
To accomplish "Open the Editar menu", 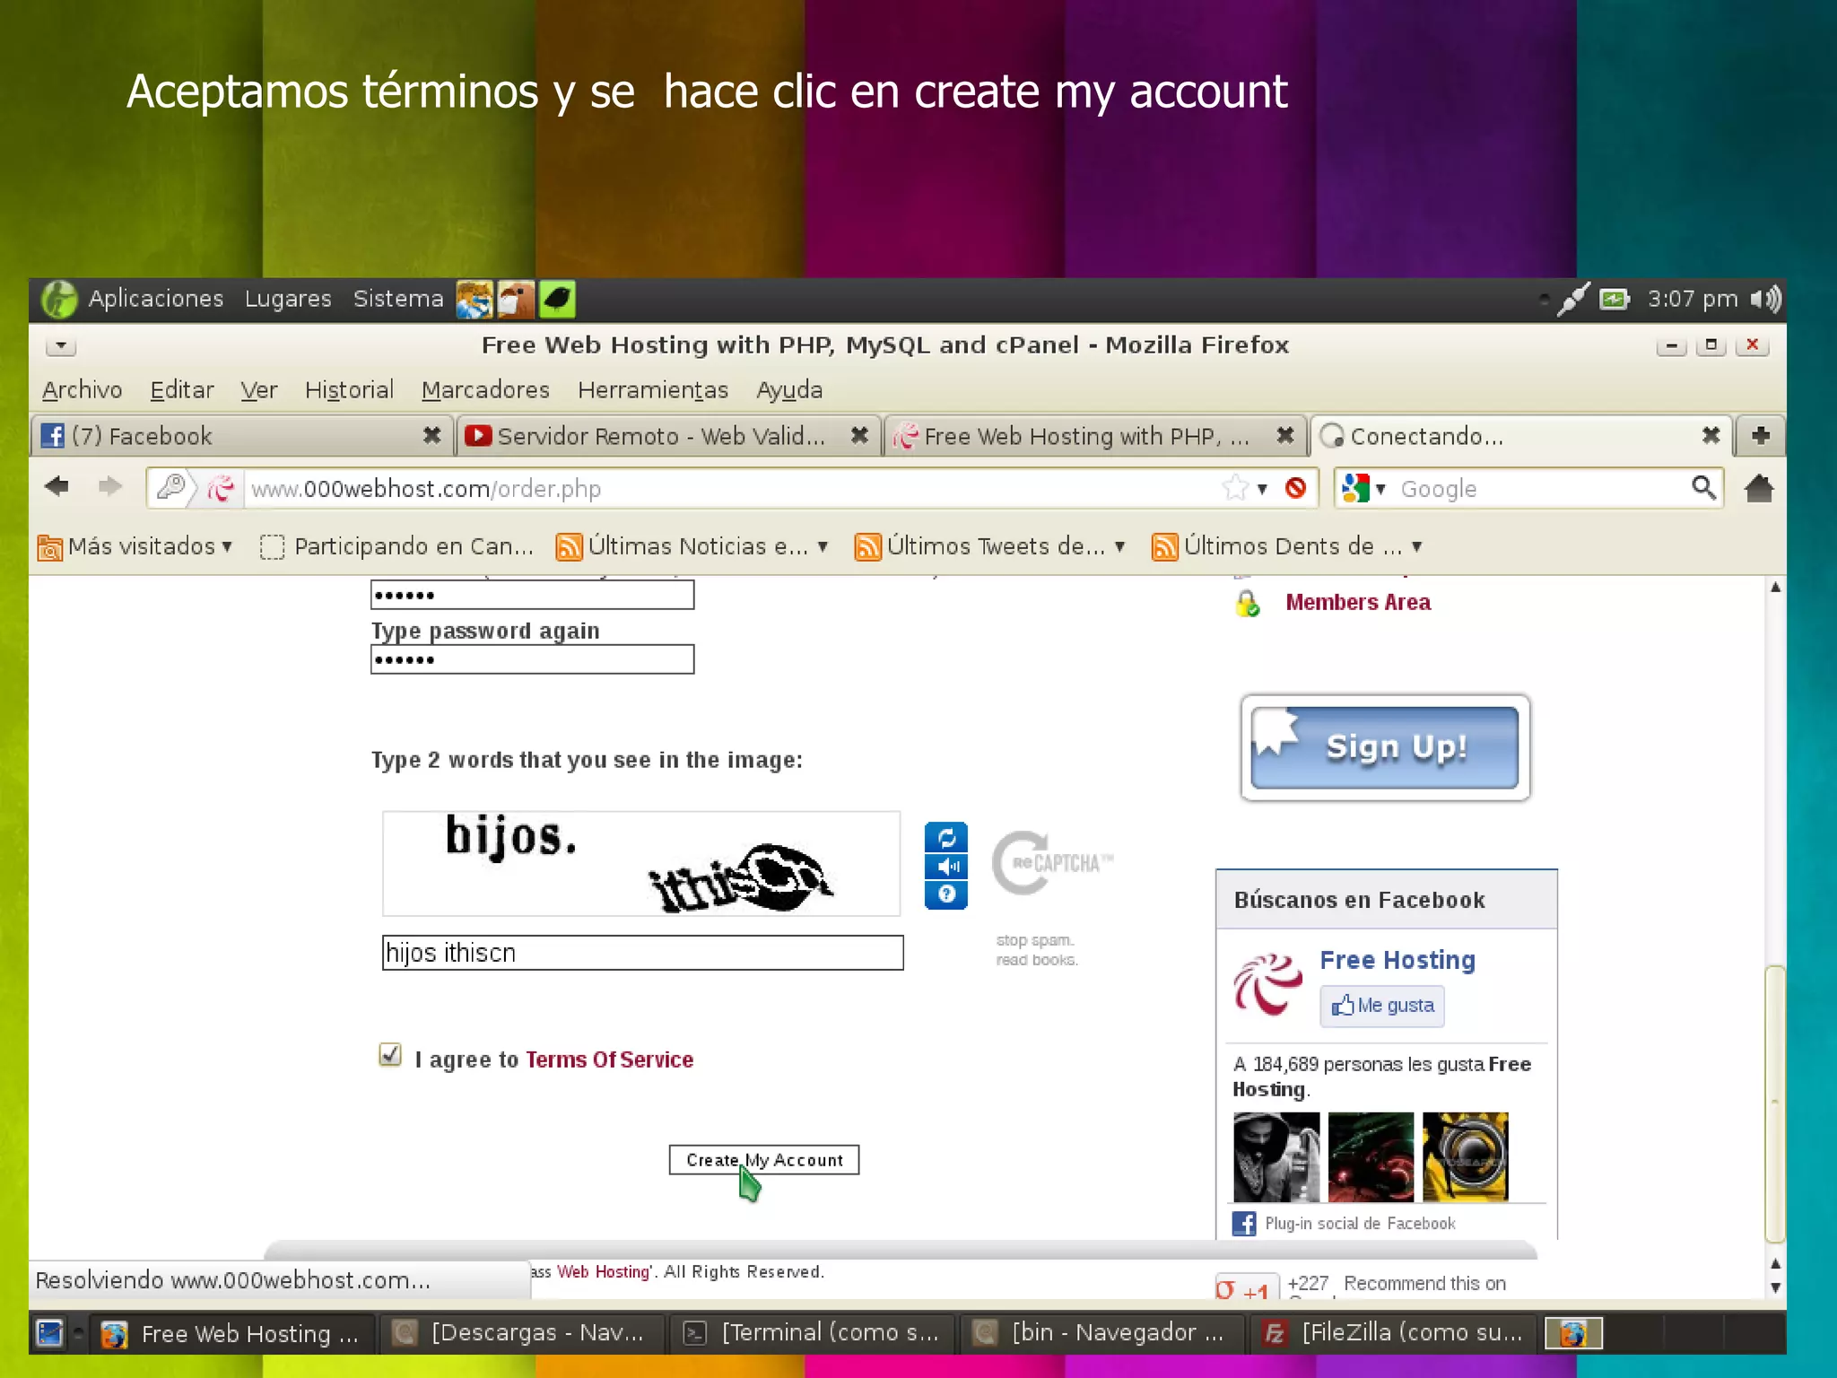I will (x=182, y=389).
